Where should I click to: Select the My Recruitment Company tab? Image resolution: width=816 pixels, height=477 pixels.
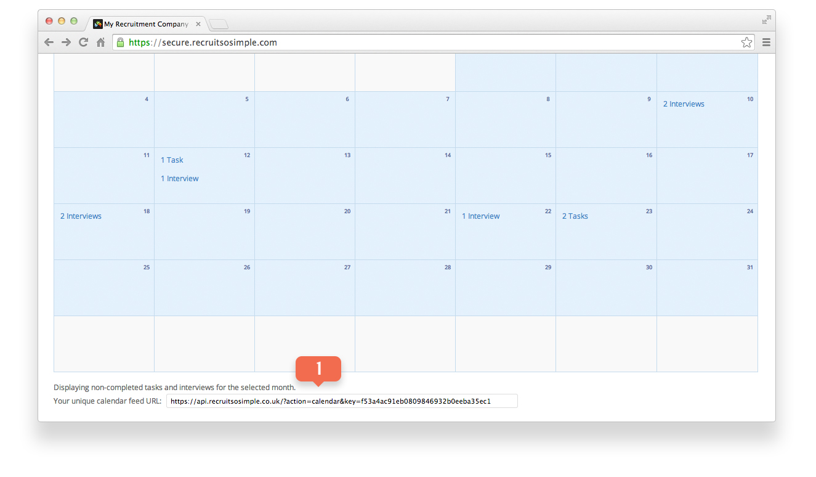pos(147,24)
